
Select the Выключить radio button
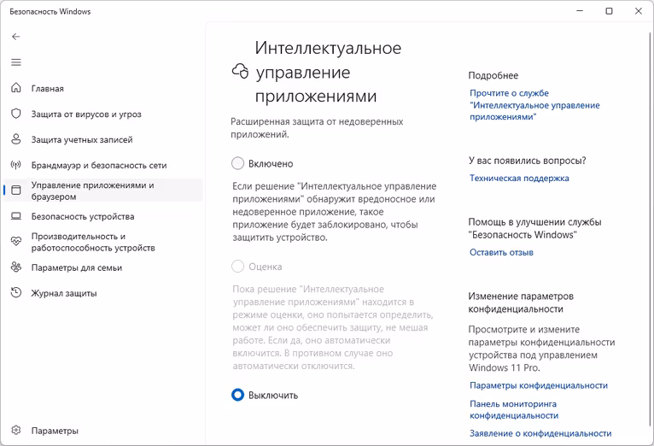coord(237,395)
